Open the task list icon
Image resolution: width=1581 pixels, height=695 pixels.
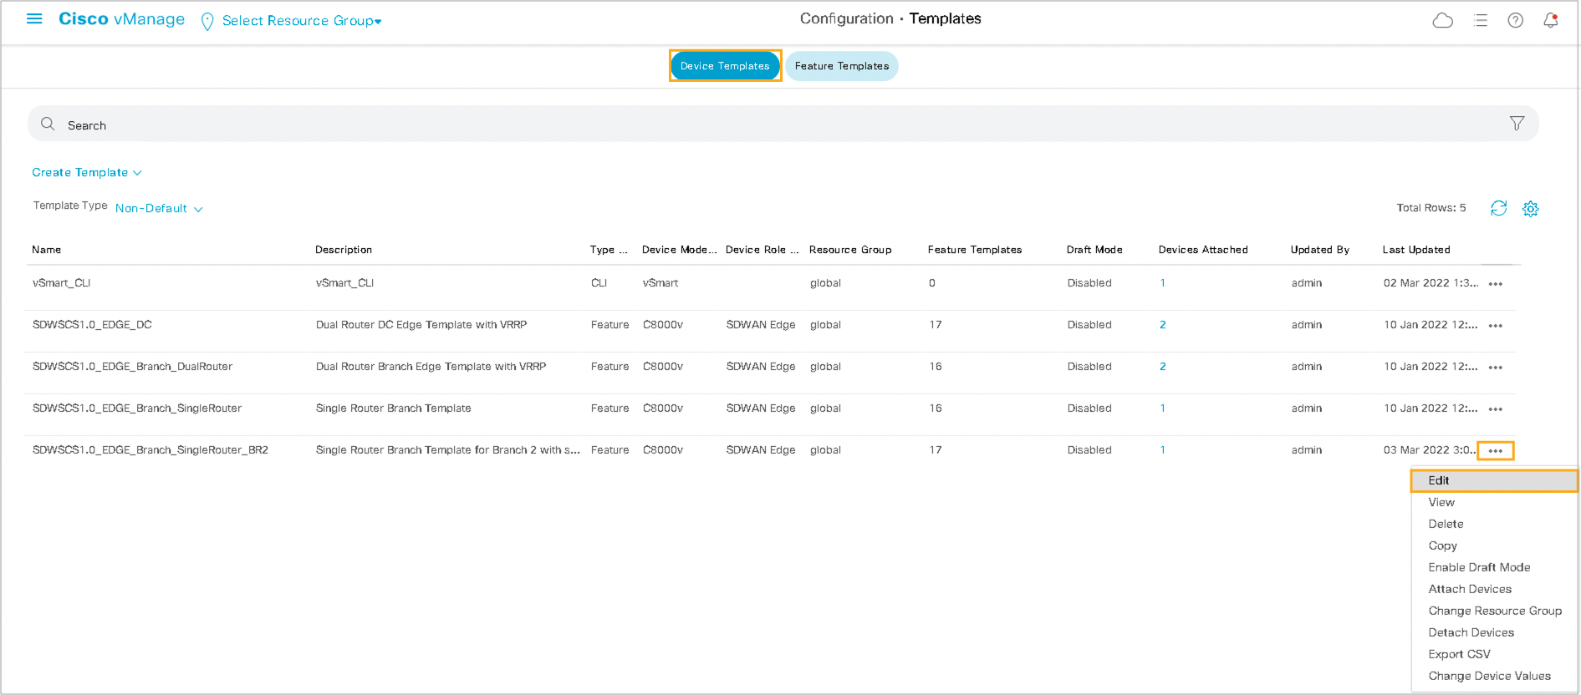[1481, 20]
